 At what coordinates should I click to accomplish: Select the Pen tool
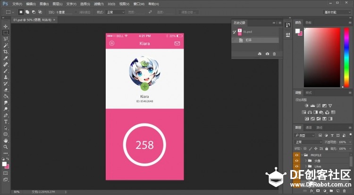[6, 115]
